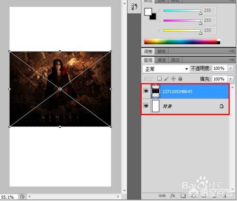Switch to the 调整 tab

(148, 51)
